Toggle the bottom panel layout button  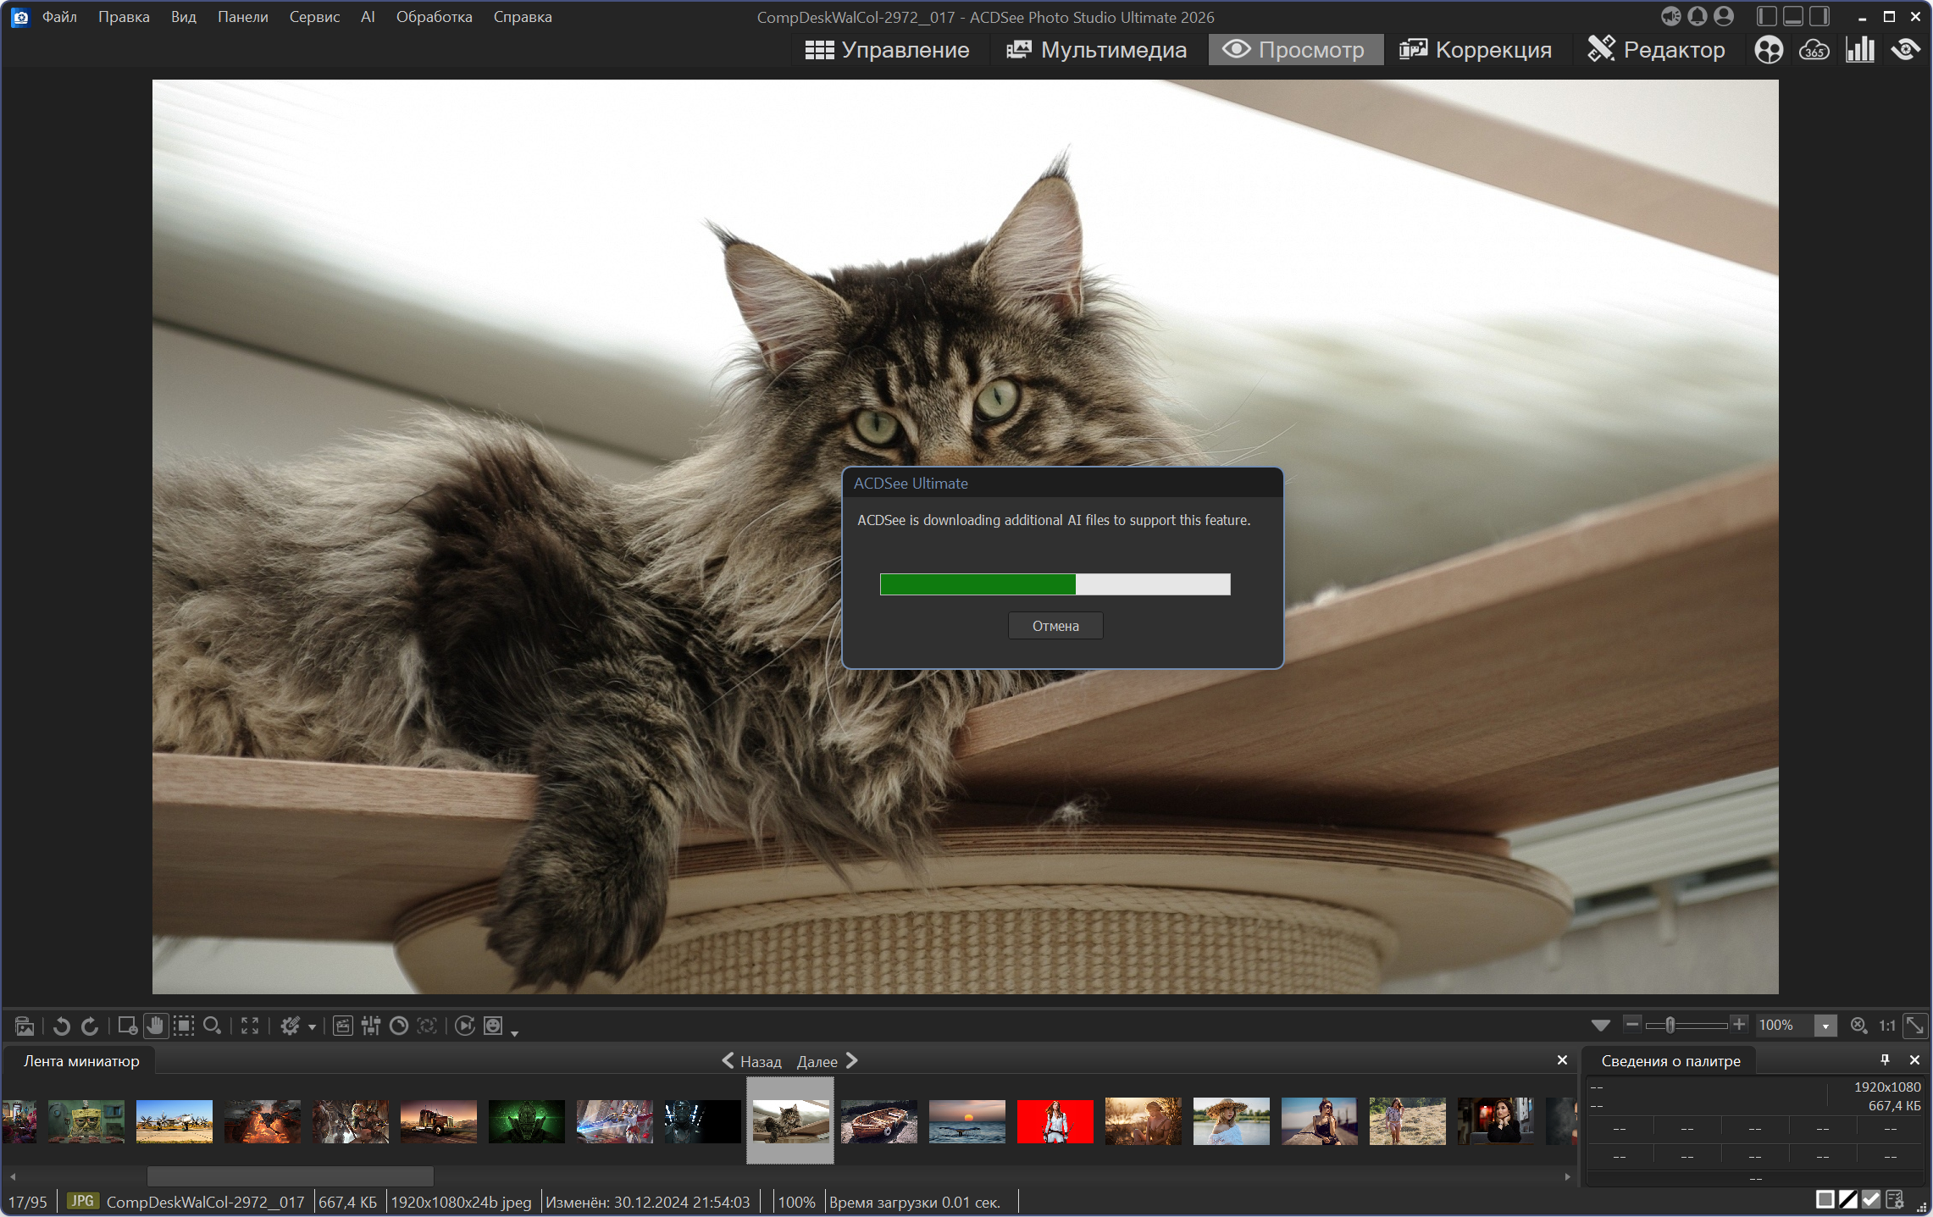pos(1792,16)
